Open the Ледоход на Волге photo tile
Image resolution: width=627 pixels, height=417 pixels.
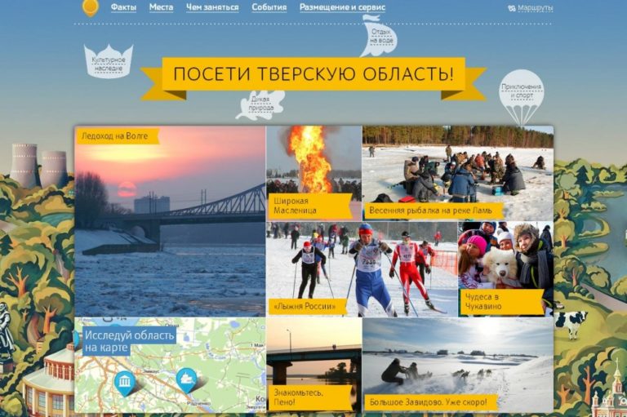[x=170, y=220]
